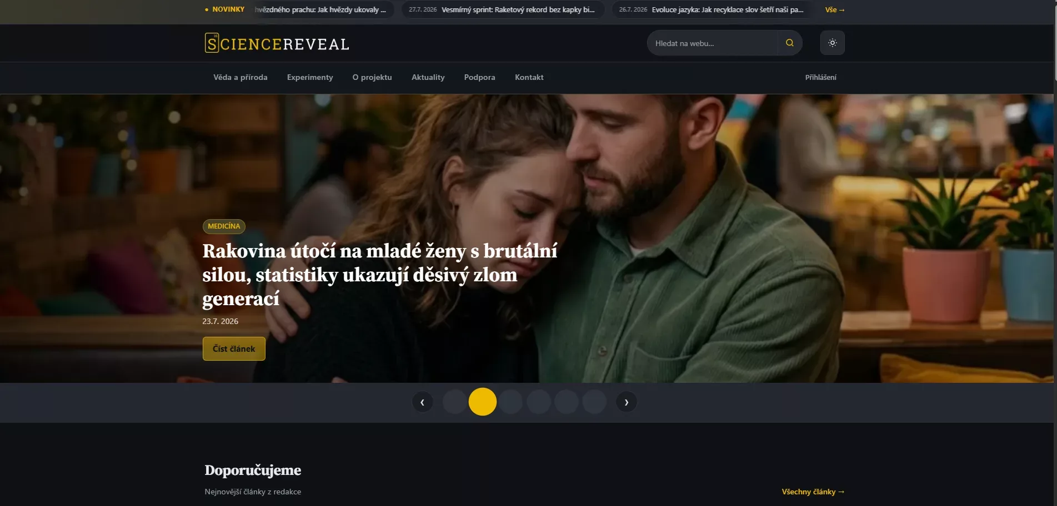Open the Vše news ticker link

pyautogui.click(x=834, y=9)
